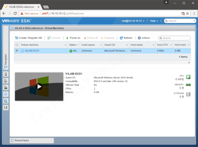Click the table resize grip handle
This screenshot has height=147, width=198.
(189, 62)
